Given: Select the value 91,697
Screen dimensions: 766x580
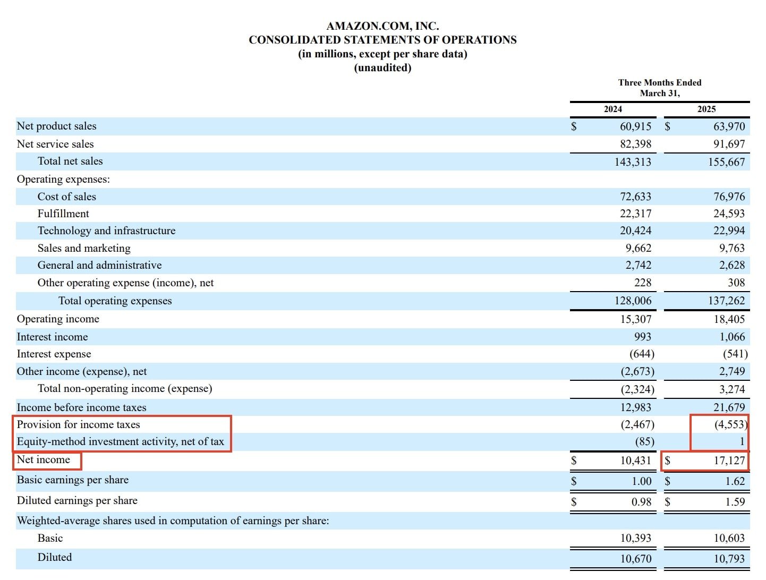Looking at the screenshot, I should click(x=729, y=144).
